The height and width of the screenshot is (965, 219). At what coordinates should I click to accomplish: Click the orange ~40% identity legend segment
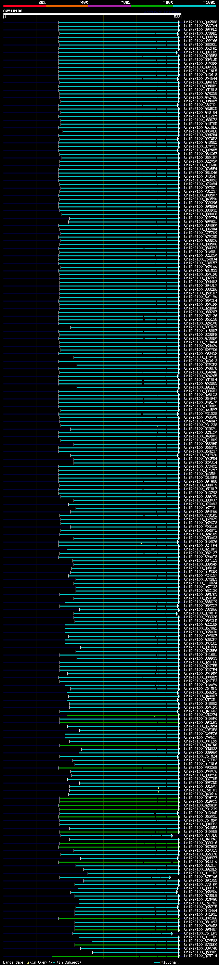point(67,7)
